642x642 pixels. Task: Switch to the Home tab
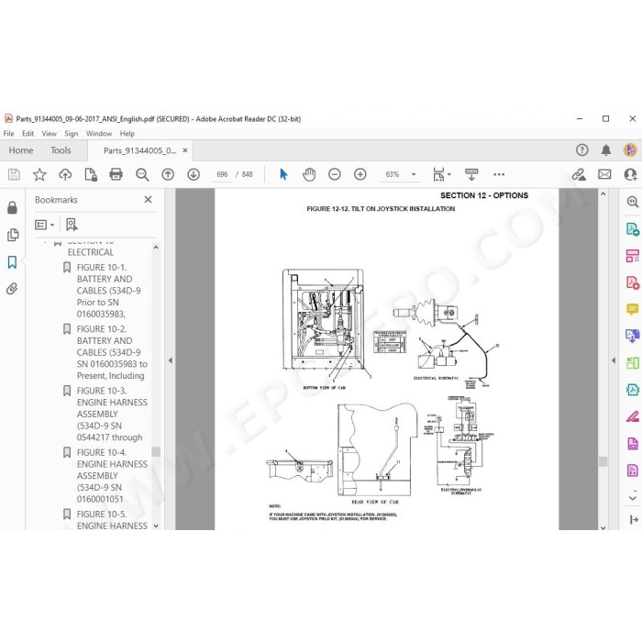point(21,150)
